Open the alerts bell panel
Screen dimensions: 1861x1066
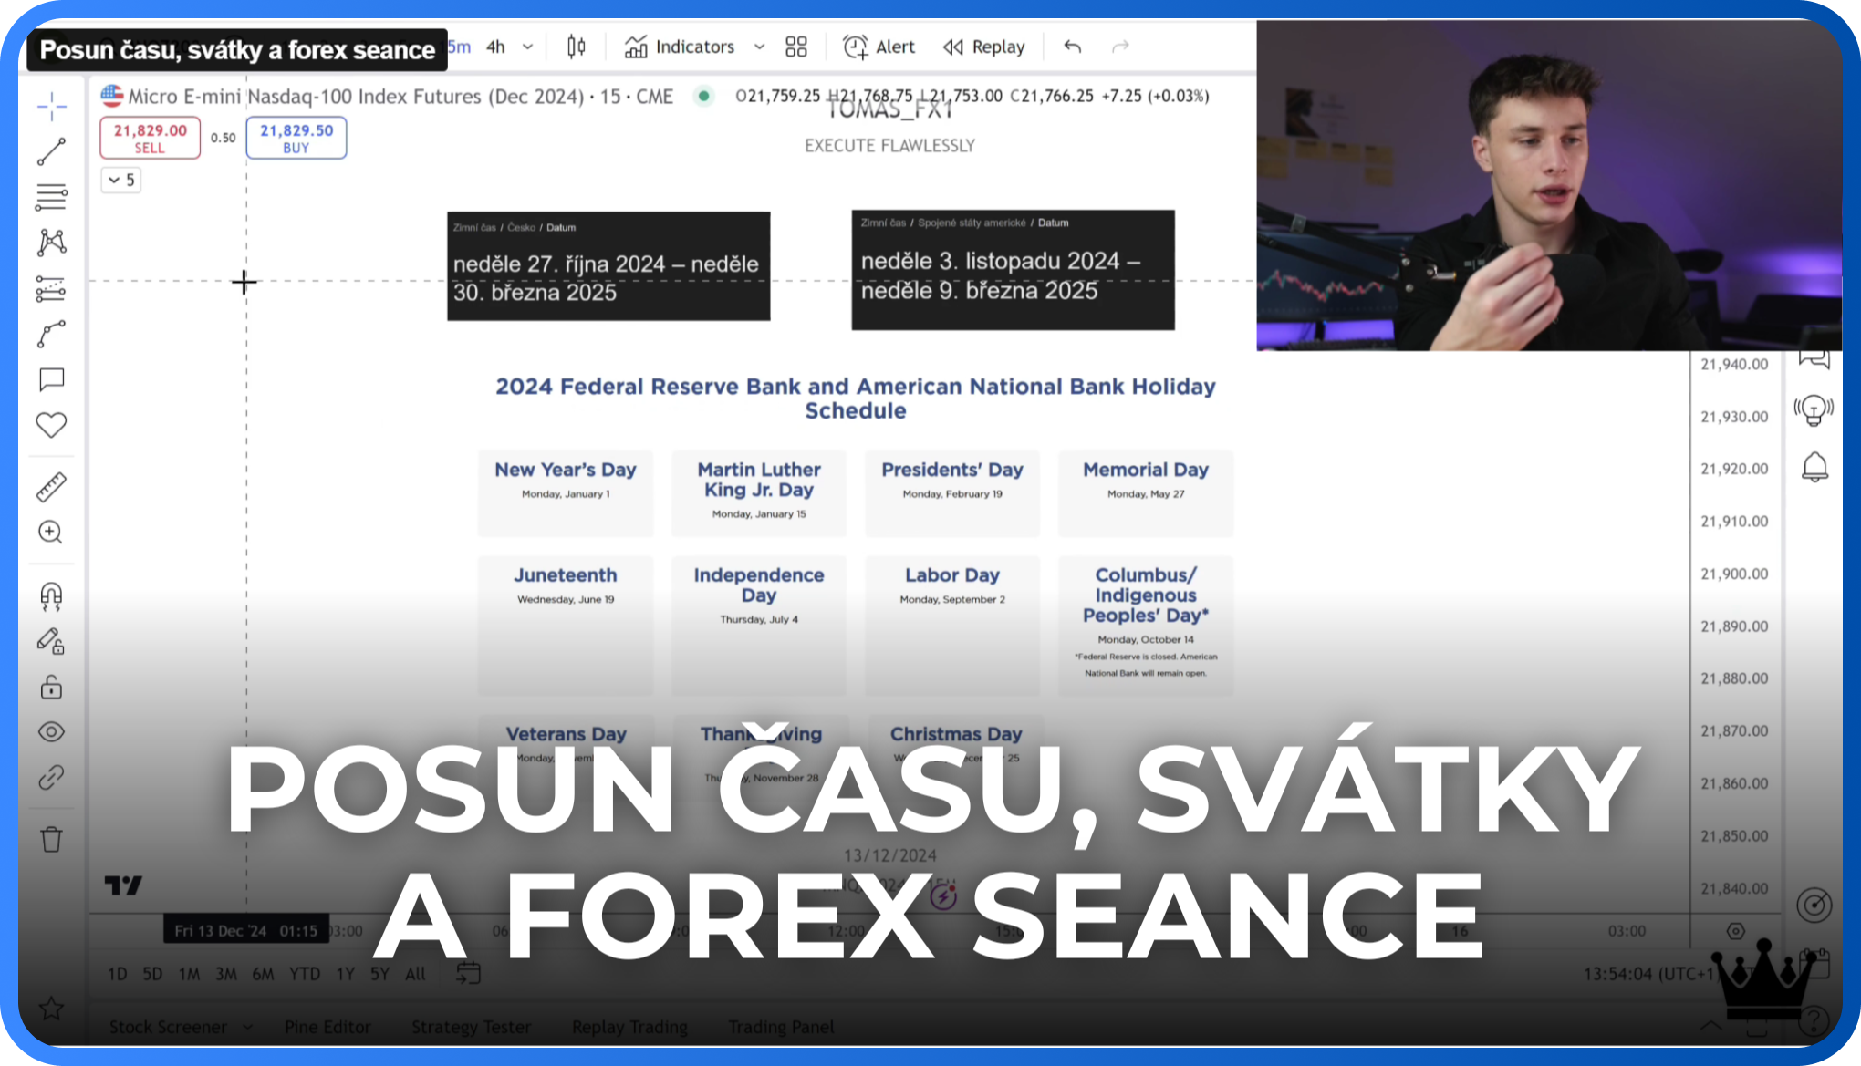[x=1814, y=467]
